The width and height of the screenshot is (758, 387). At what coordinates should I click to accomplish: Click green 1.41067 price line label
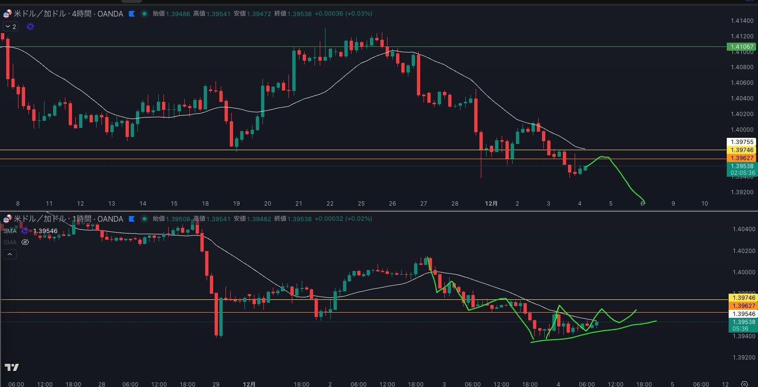pyautogui.click(x=741, y=46)
